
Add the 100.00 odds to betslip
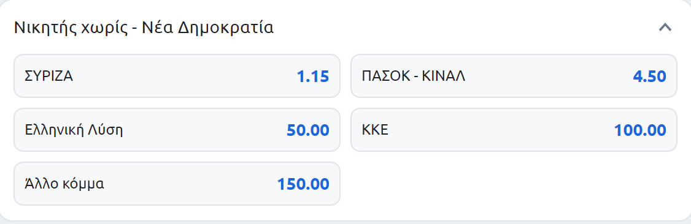click(640, 130)
